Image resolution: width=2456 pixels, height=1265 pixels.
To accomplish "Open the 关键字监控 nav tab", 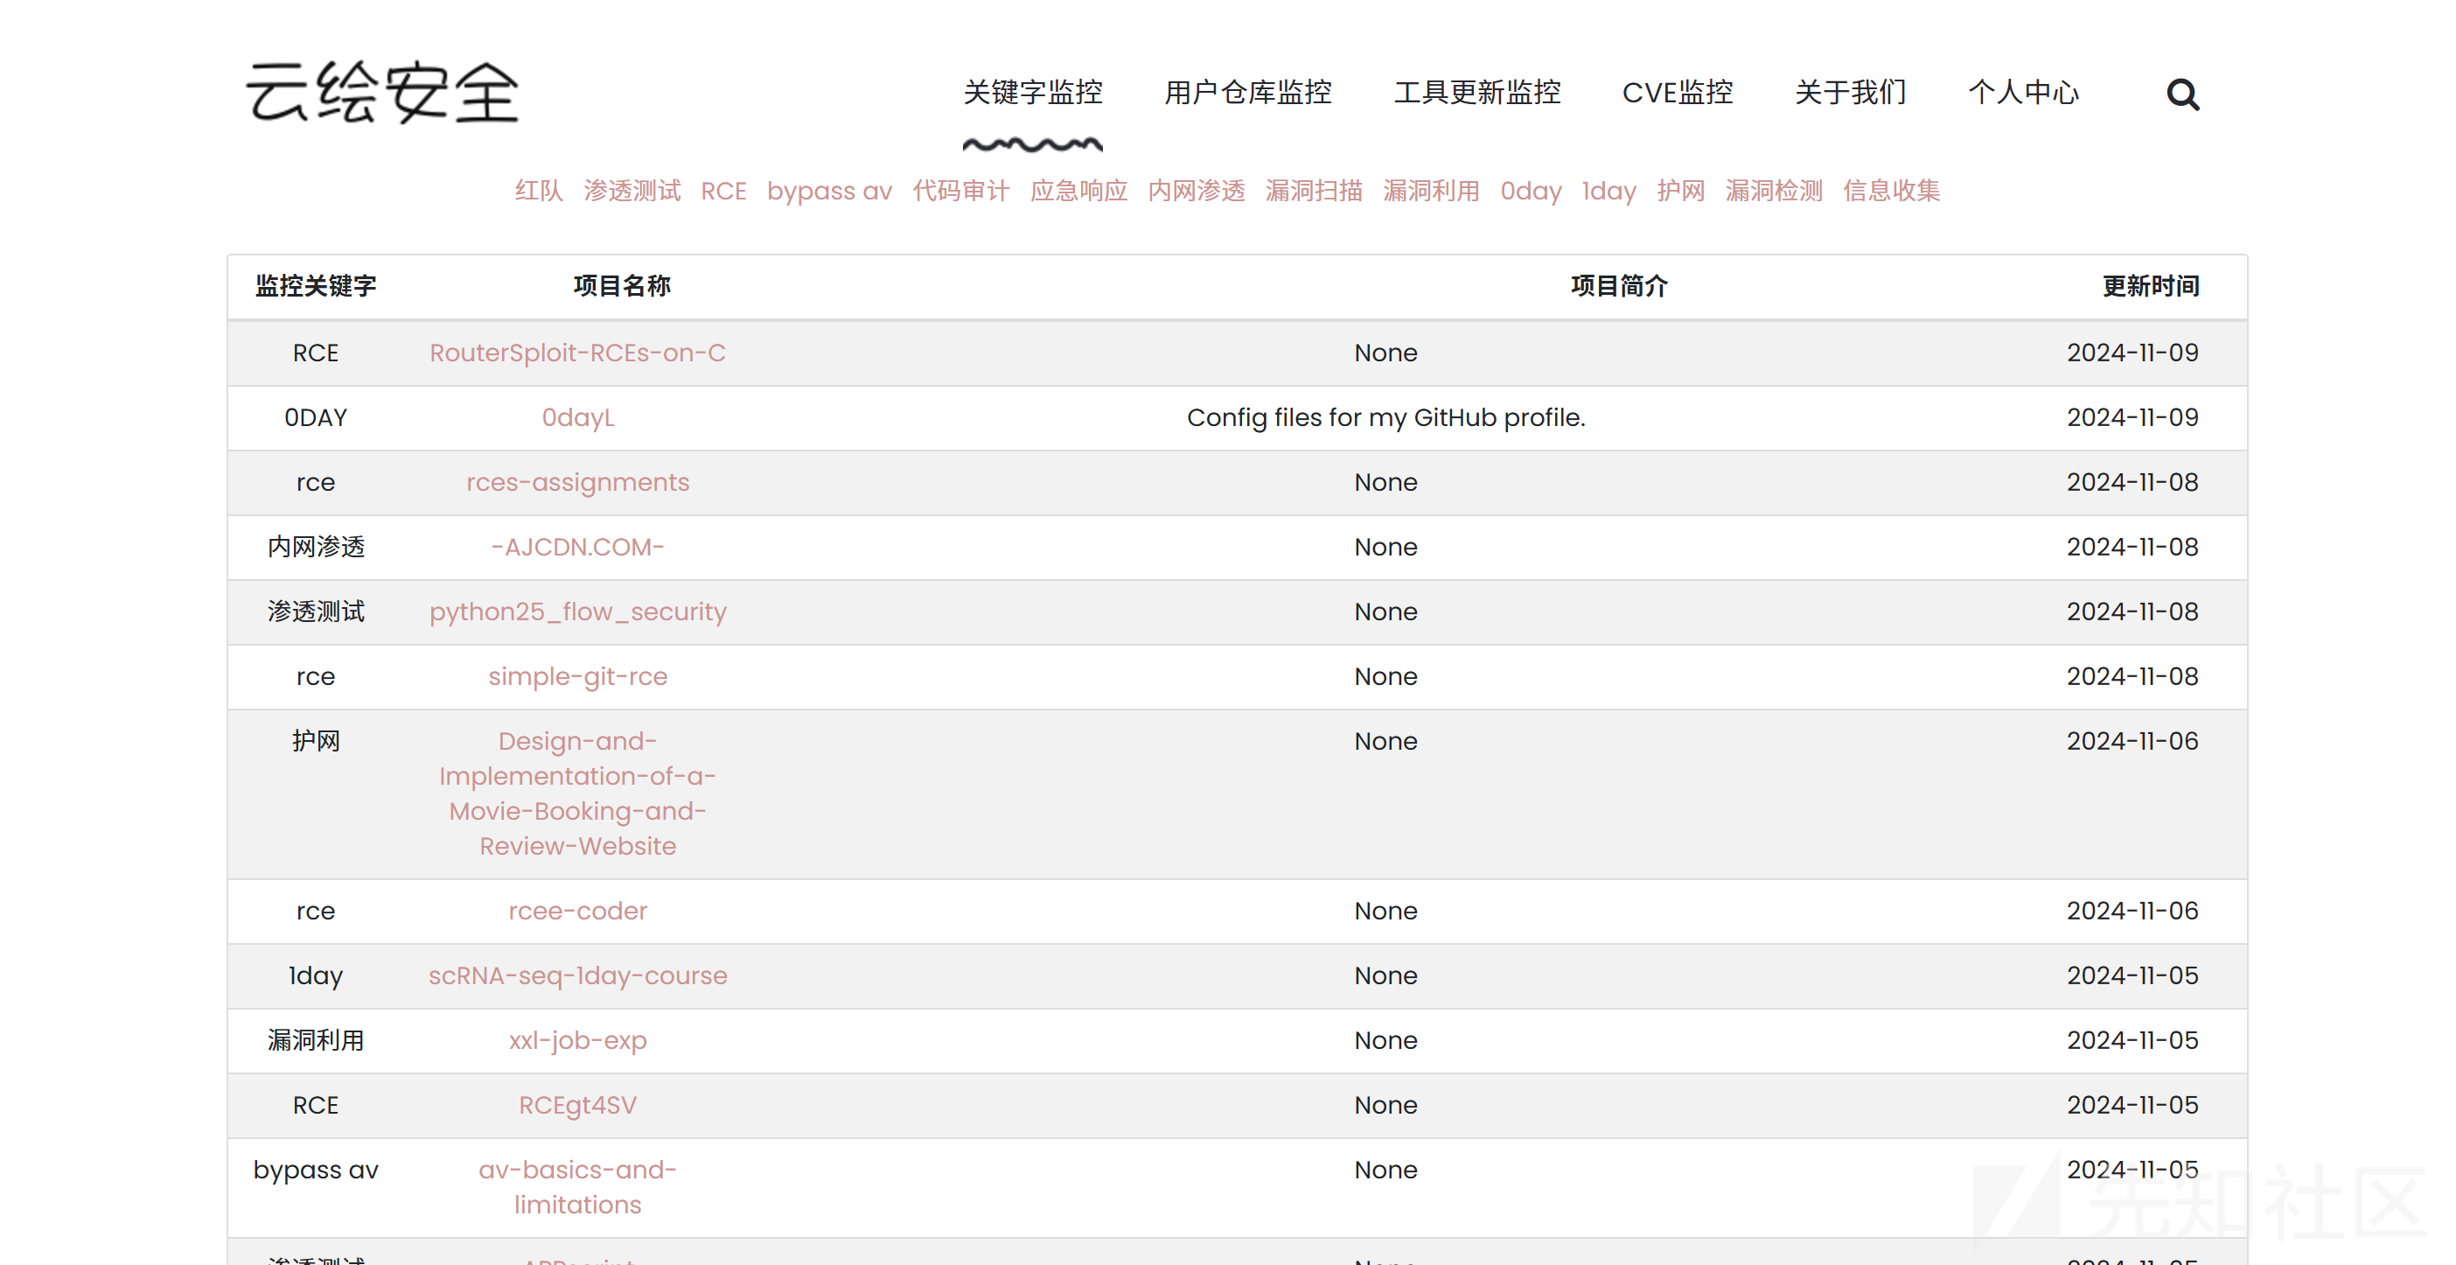I will coord(1033,93).
